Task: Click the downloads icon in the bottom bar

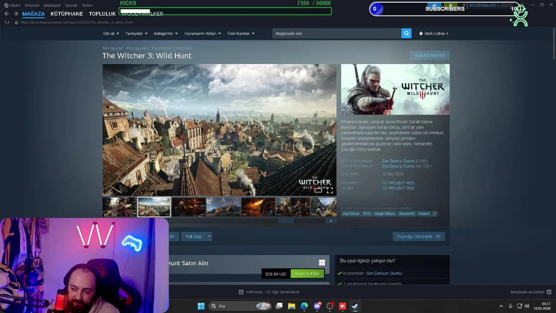Action: pos(241,292)
